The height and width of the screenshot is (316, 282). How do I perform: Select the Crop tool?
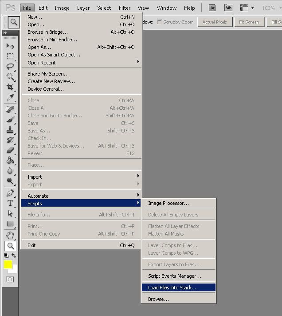click(10, 87)
